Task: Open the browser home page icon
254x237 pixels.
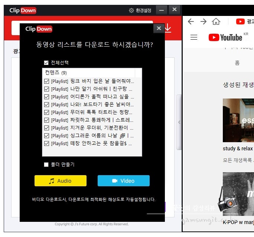Action: click(x=216, y=21)
